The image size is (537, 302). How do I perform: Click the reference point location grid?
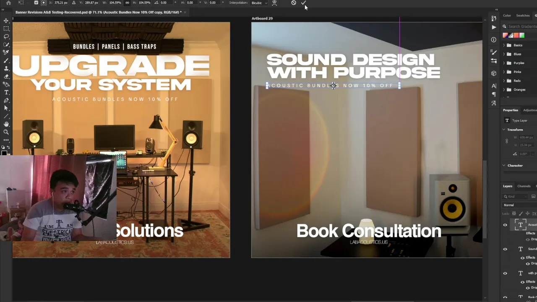point(43,3)
